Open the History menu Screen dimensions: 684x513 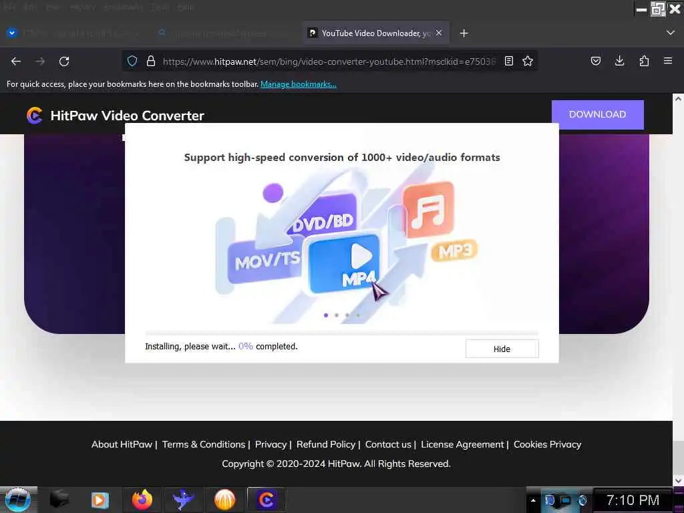(83, 7)
